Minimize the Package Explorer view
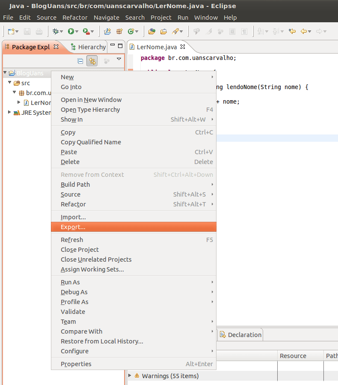Image resolution: width=338 pixels, height=385 pixels. (x=113, y=45)
